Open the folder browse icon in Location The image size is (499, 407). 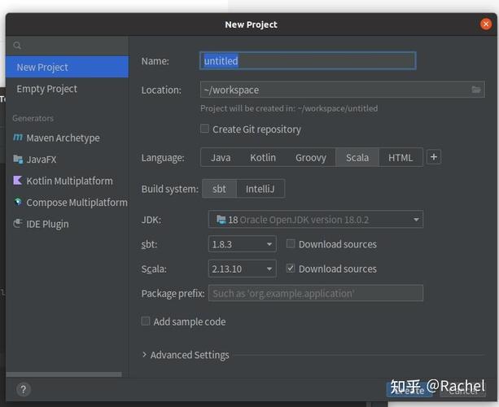476,90
